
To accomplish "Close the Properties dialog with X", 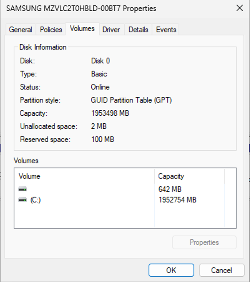I will (240, 8).
